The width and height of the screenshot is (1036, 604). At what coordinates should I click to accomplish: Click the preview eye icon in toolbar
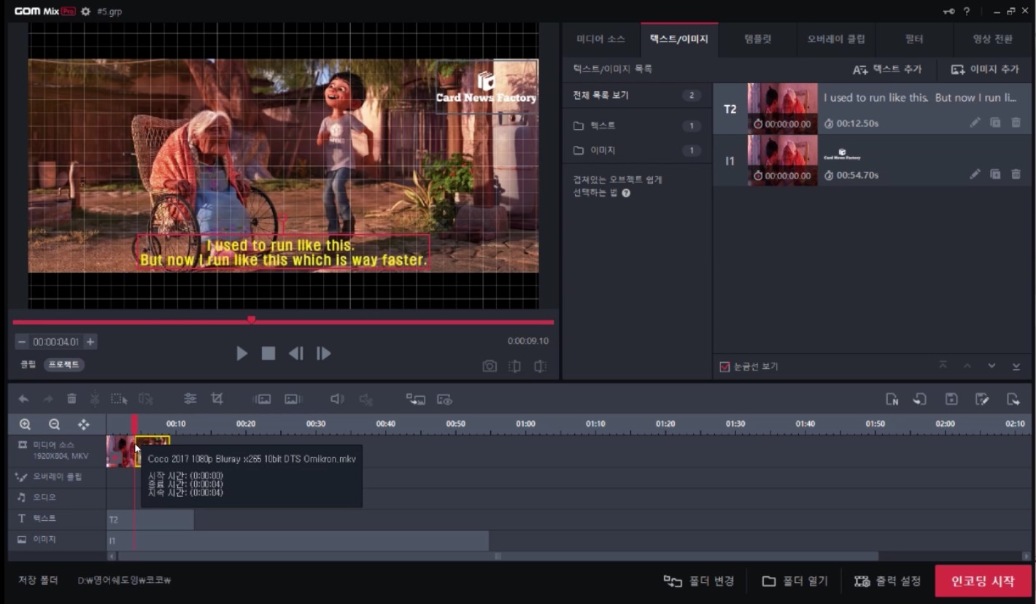(x=444, y=399)
